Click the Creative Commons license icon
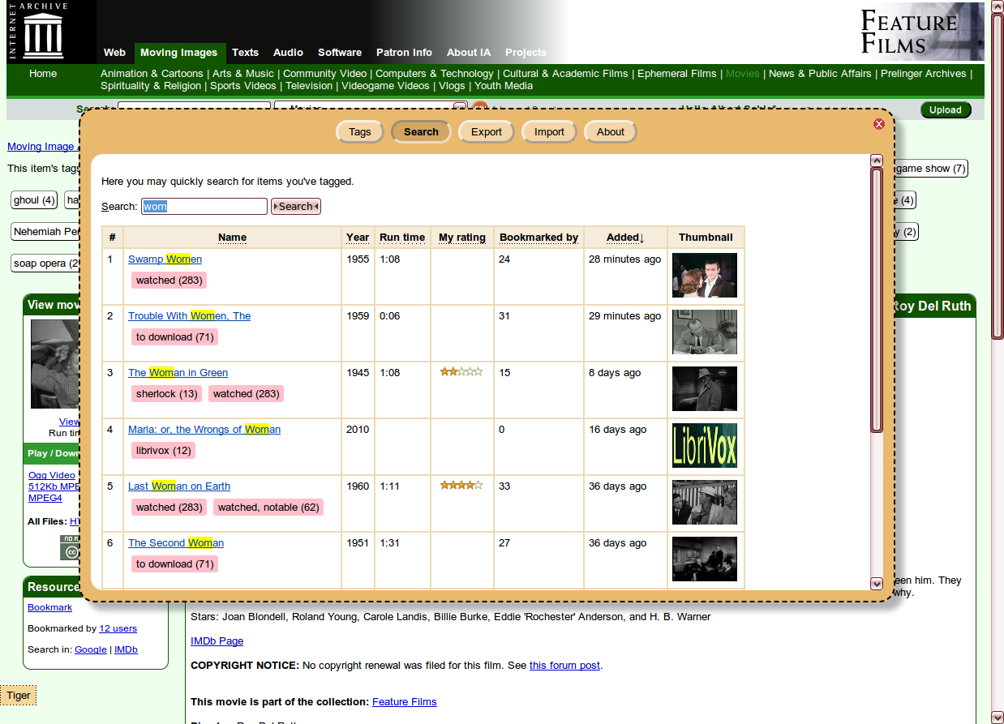 click(71, 552)
